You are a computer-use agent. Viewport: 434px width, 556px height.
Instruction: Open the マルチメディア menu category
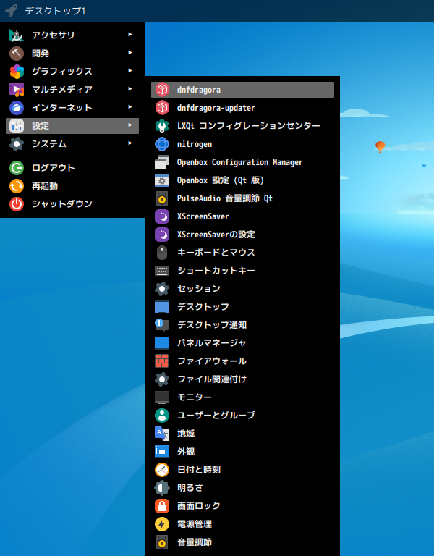click(72, 90)
